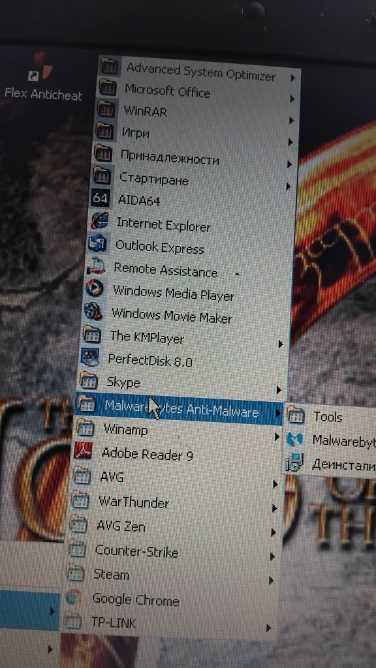Click the Microsoft Office folder icon
This screenshot has height=668, width=376.
pos(107,88)
